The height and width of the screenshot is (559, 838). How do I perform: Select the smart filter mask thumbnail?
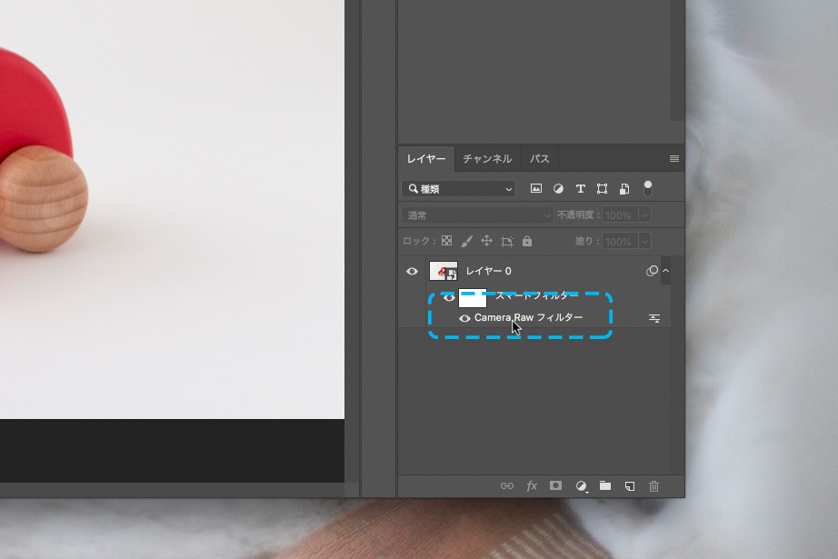[x=473, y=298]
